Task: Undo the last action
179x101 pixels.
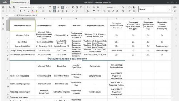Action: [10, 11]
